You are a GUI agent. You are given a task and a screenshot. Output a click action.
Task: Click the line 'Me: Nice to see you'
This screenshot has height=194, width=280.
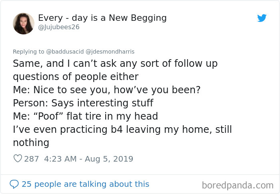(x=106, y=90)
